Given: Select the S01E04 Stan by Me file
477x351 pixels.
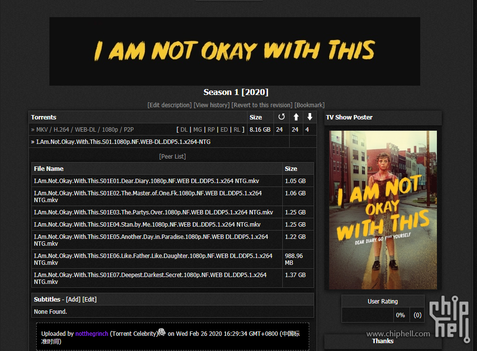Looking at the screenshot, I should [x=147, y=224].
